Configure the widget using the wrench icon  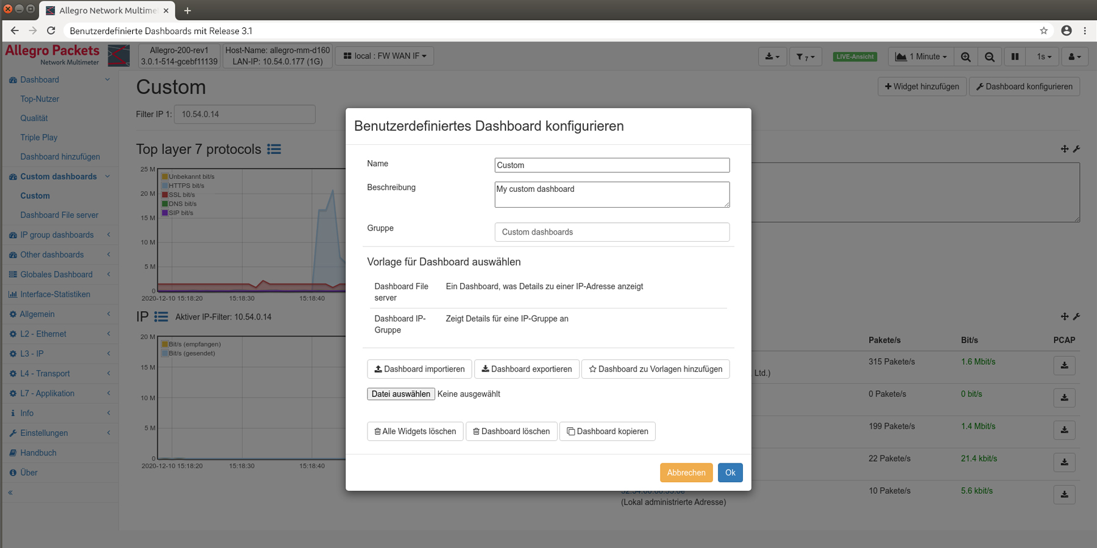(1077, 149)
